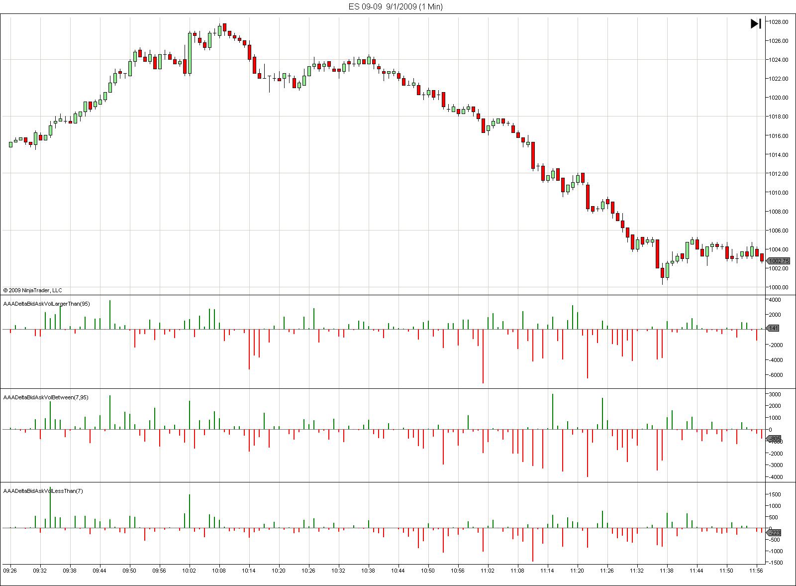The height and width of the screenshot is (586, 796).
Task: Click the 11:38 time axis label
Action: [667, 571]
